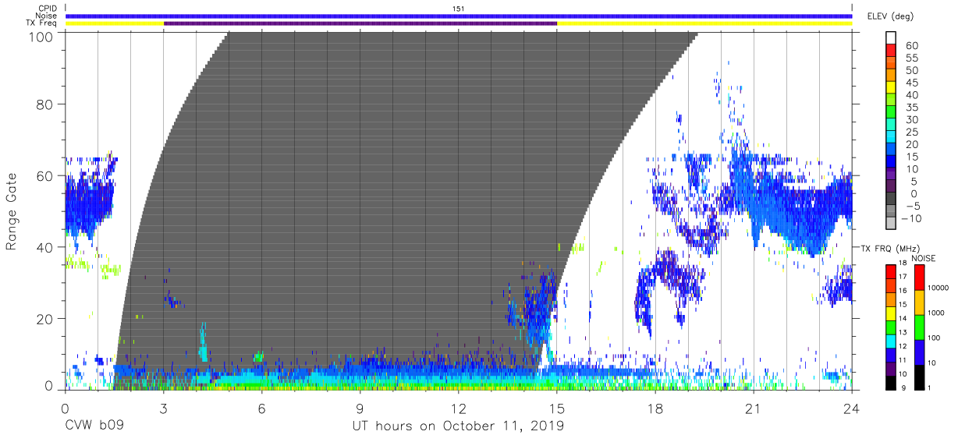
Task: Click the UT hours on October 11, 2019 axis title
Action: (x=459, y=426)
